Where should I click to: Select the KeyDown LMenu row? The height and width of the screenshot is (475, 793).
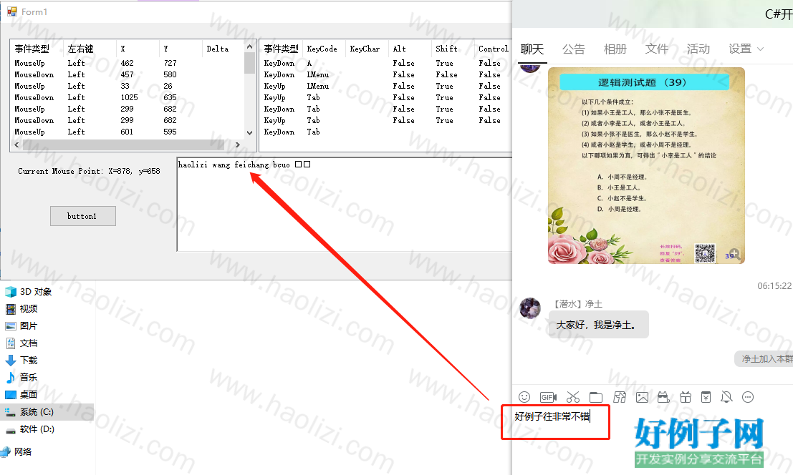pos(385,74)
